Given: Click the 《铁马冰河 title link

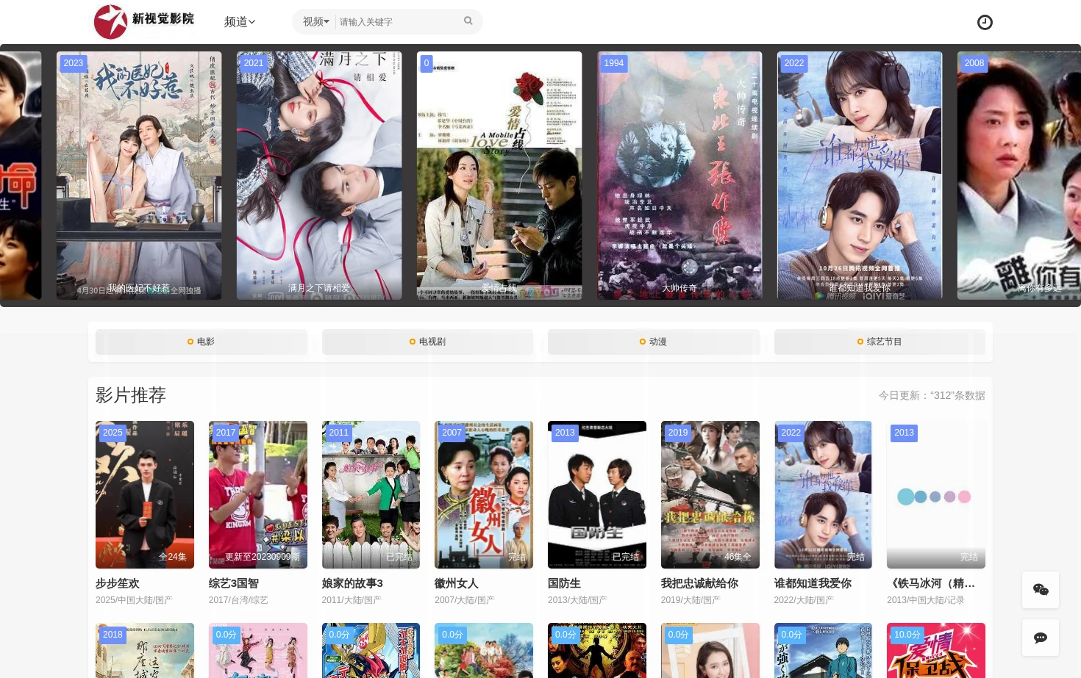Looking at the screenshot, I should tap(932, 583).
